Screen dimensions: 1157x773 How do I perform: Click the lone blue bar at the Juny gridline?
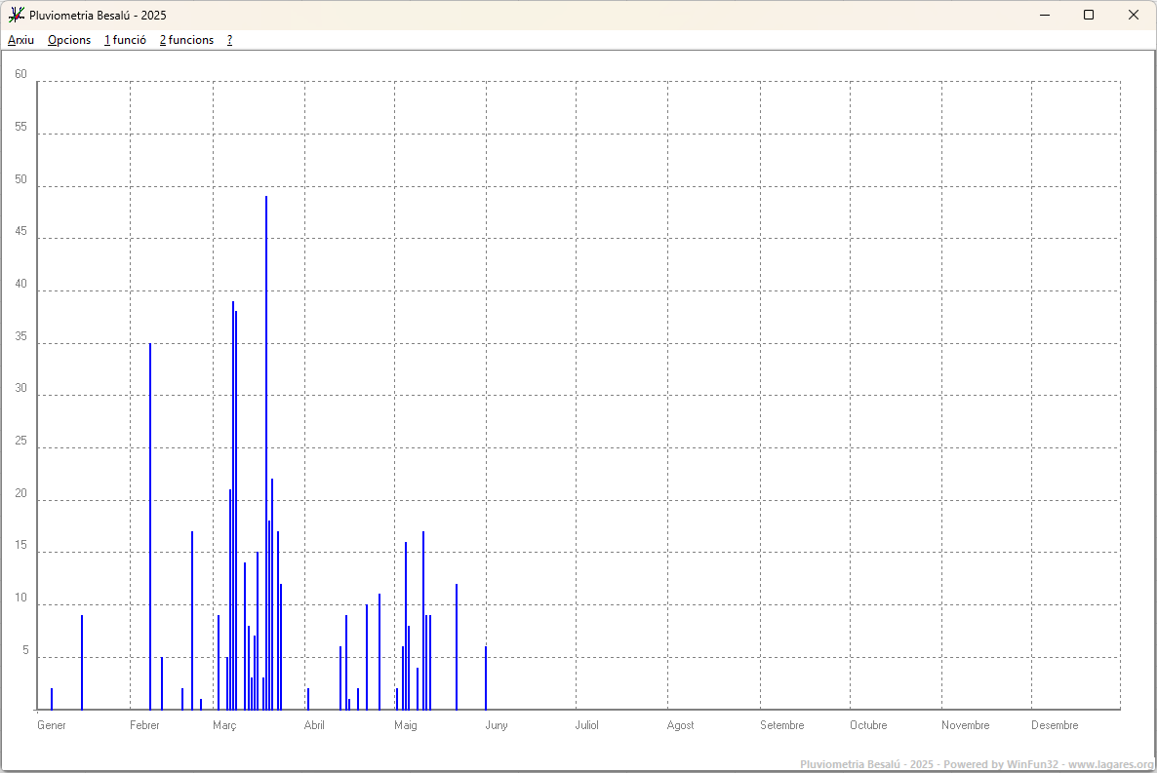[486, 678]
